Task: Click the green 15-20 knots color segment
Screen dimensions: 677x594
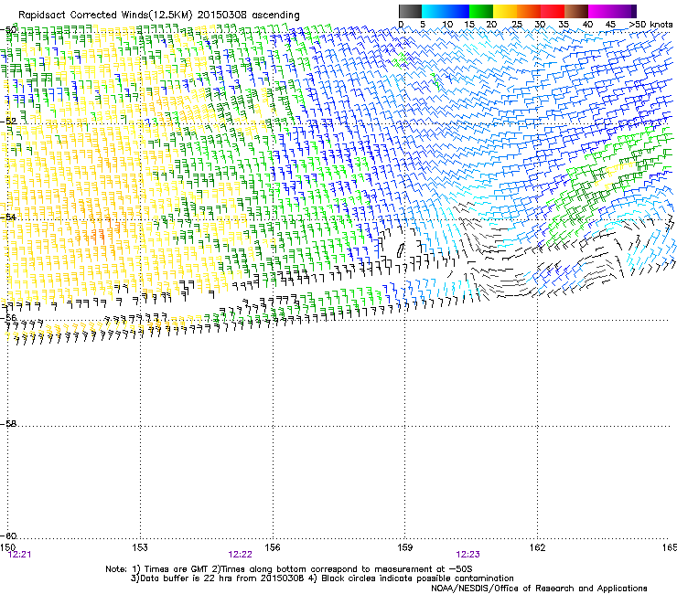Action: 481,11
